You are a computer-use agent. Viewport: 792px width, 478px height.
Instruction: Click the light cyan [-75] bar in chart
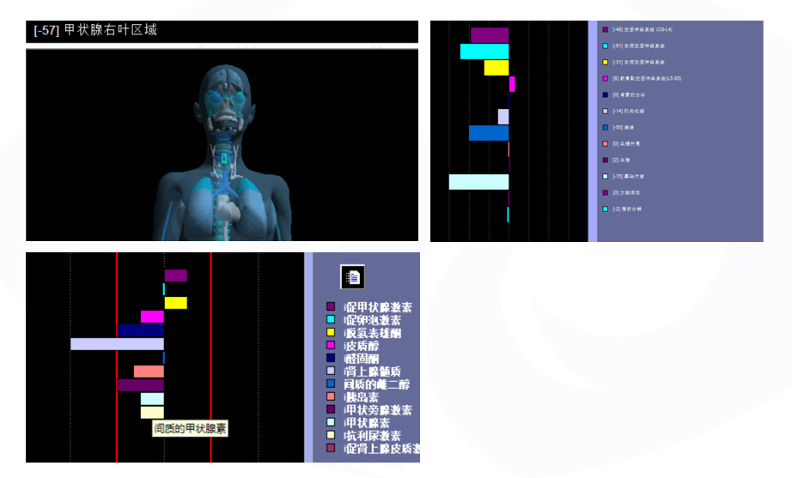[x=478, y=182]
